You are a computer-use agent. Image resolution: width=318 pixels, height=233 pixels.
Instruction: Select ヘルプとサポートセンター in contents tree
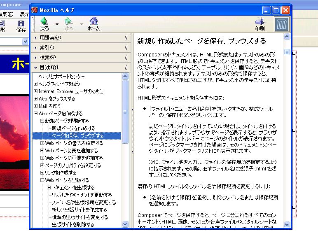pos(62,77)
